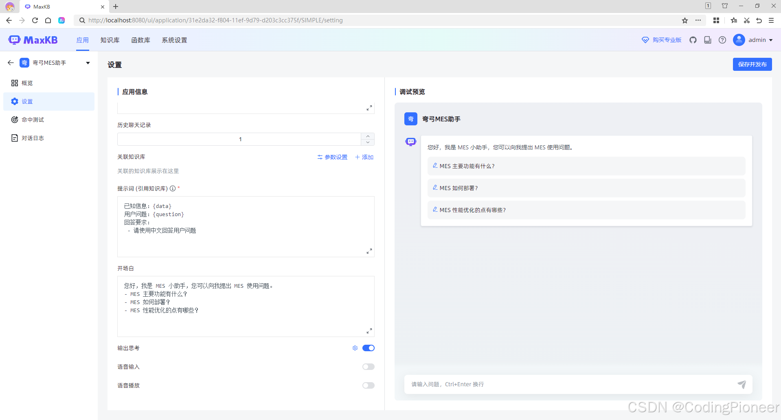Enable the 语音播放 switch
Image resolution: width=781 pixels, height=420 pixels.
pos(369,385)
